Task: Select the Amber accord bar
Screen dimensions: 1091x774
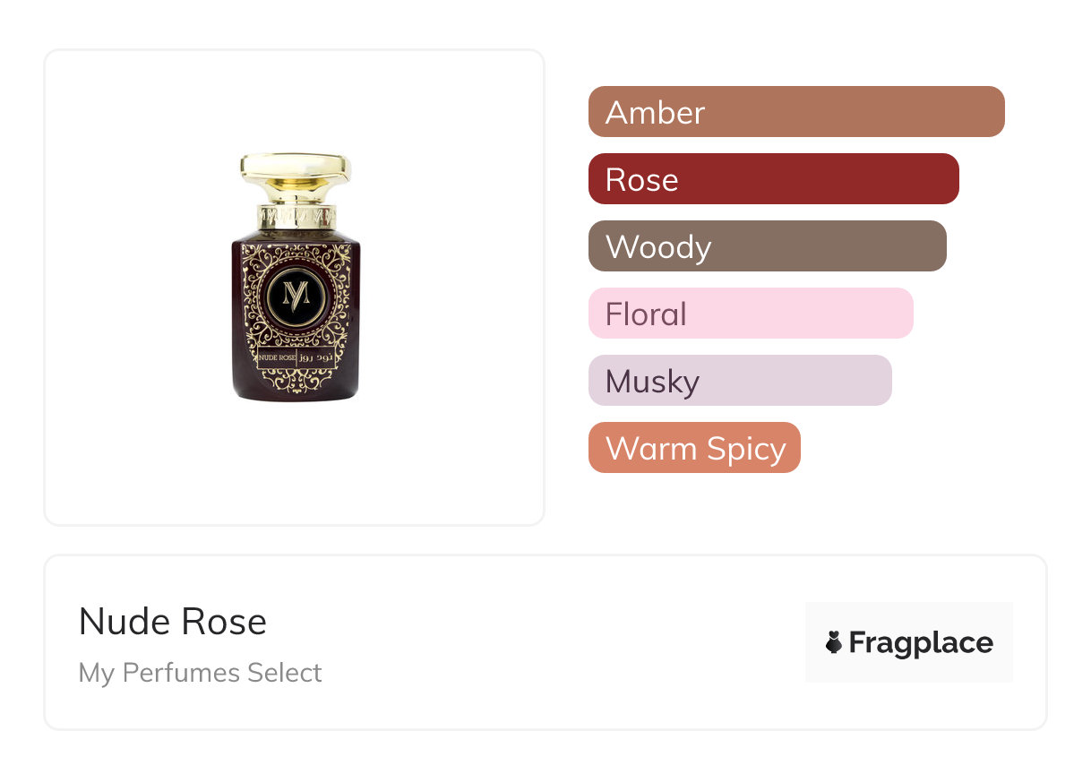Action: 795,112
